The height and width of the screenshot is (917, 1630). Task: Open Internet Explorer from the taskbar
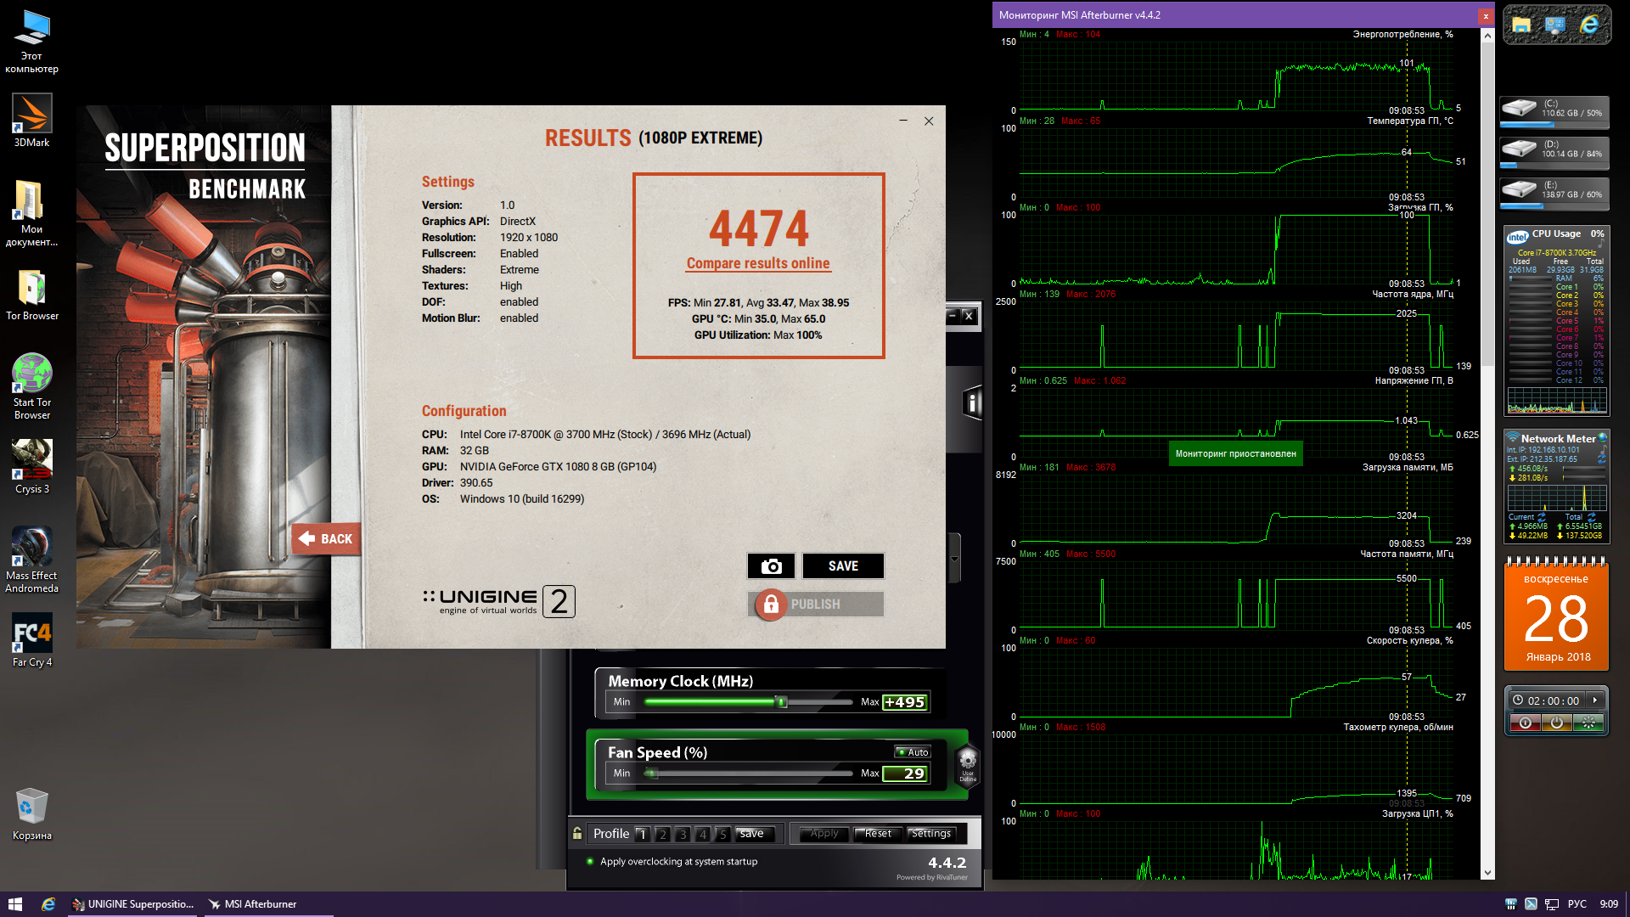click(48, 904)
